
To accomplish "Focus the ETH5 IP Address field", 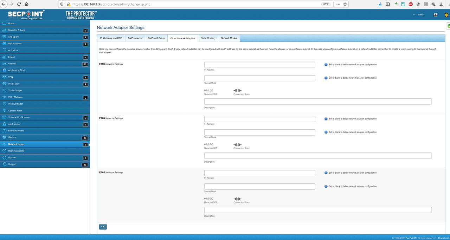I will click(x=259, y=173).
